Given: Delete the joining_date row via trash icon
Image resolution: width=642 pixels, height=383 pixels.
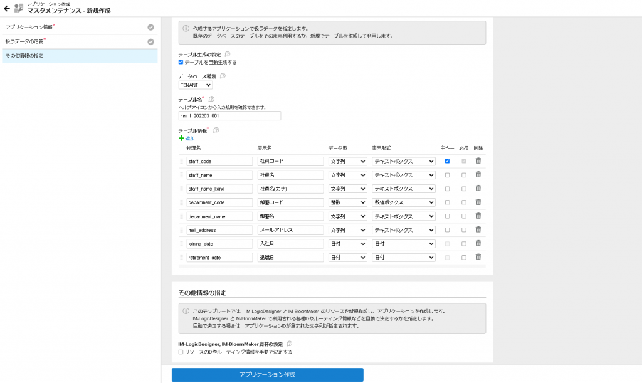Looking at the screenshot, I should click(x=478, y=243).
